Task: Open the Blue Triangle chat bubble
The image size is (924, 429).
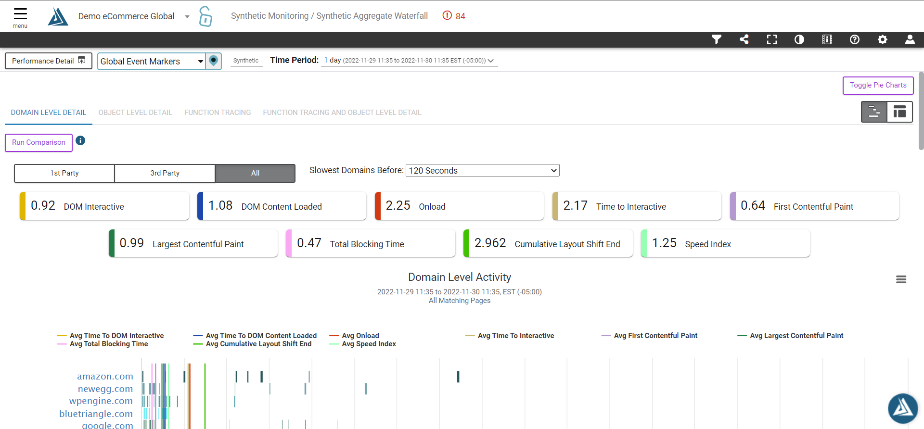Action: click(903, 408)
